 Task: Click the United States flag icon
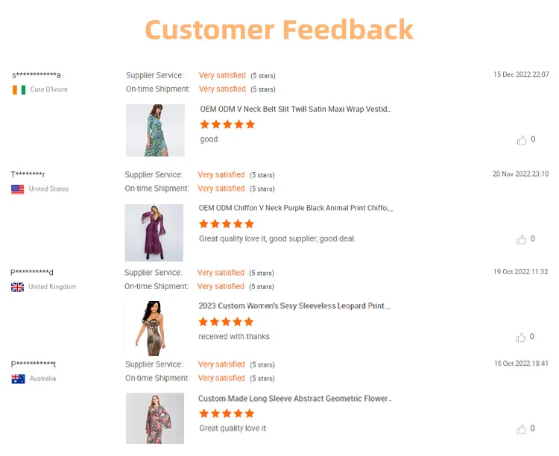coord(17,189)
